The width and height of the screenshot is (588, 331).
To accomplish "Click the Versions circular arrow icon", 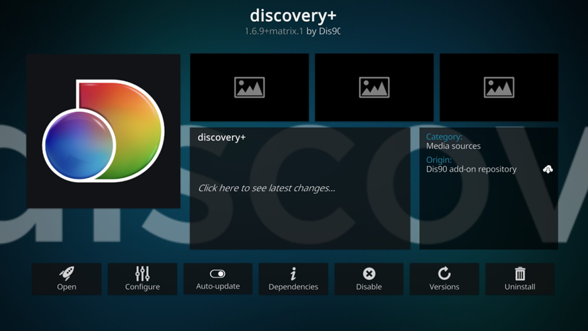I will click(x=444, y=273).
